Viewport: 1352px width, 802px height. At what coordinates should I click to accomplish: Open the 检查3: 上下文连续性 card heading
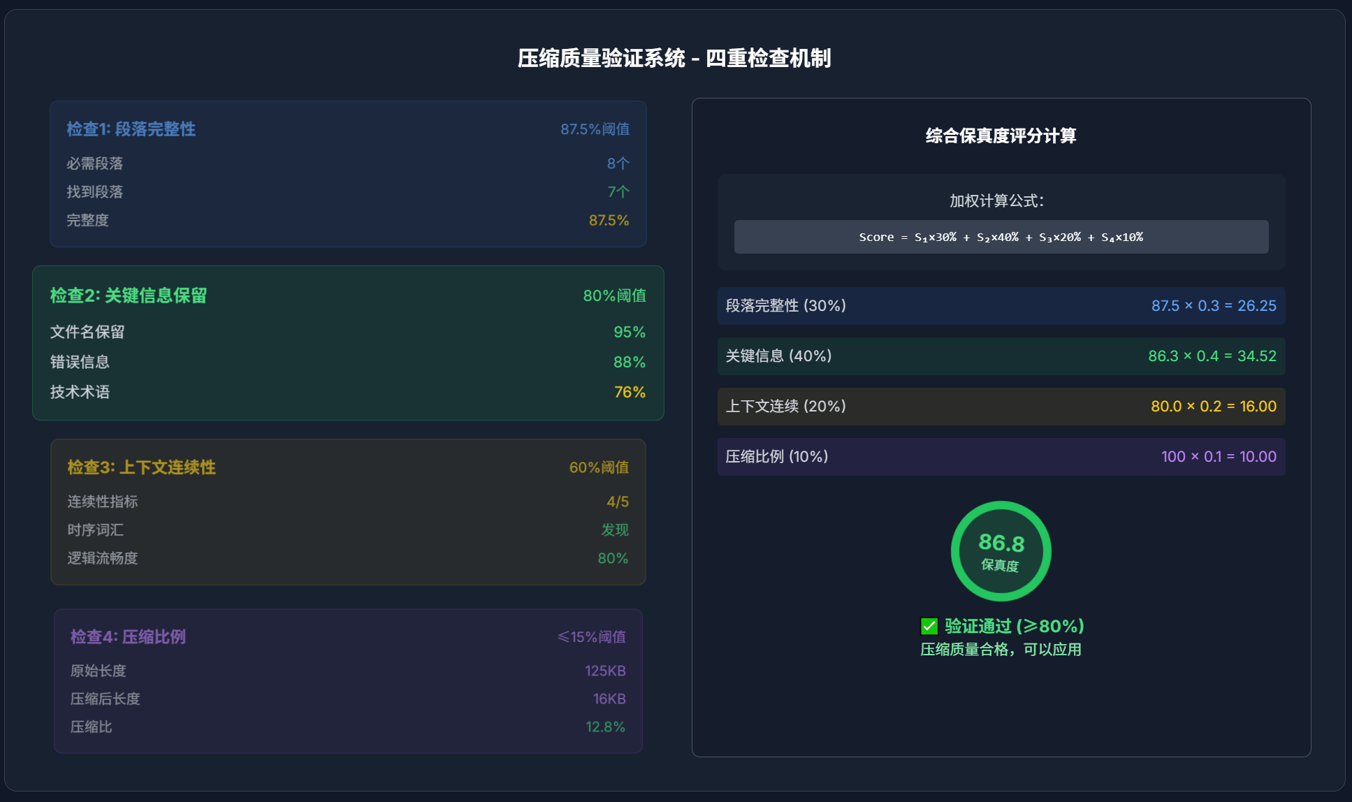point(141,467)
